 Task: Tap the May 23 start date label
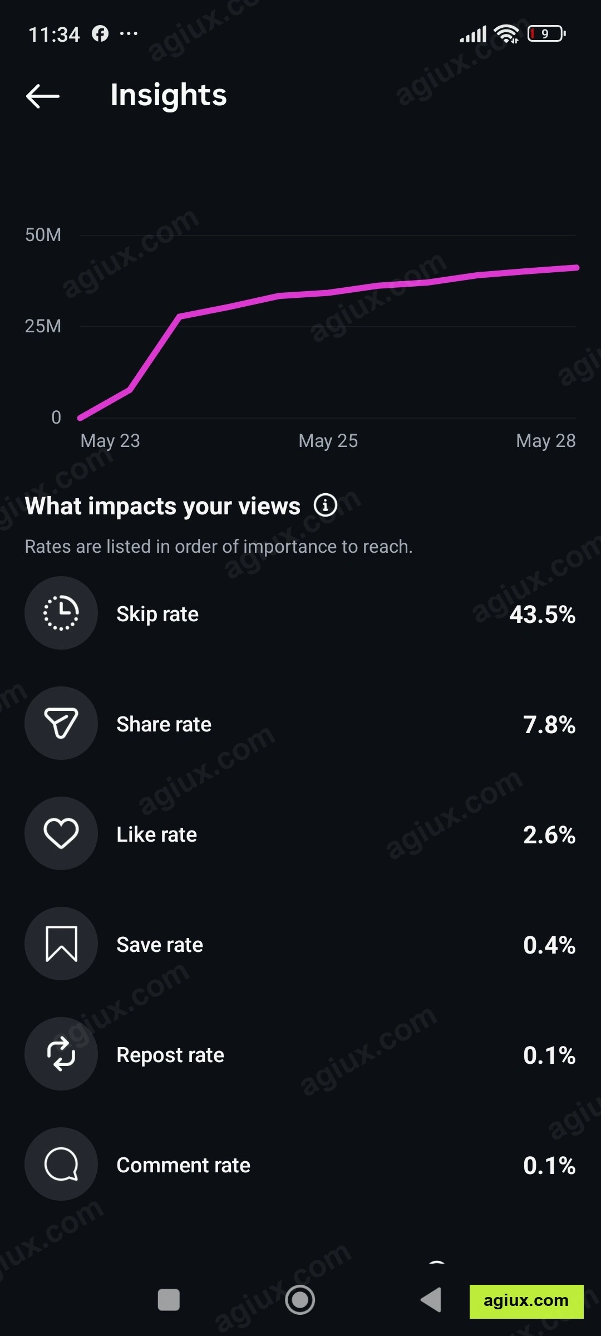pos(110,441)
